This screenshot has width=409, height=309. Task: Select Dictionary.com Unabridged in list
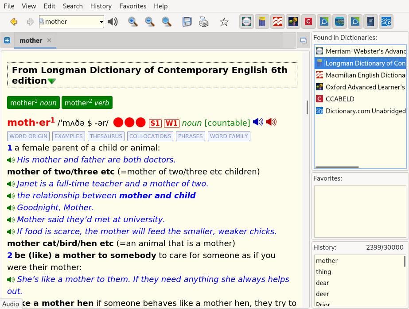(x=361, y=111)
